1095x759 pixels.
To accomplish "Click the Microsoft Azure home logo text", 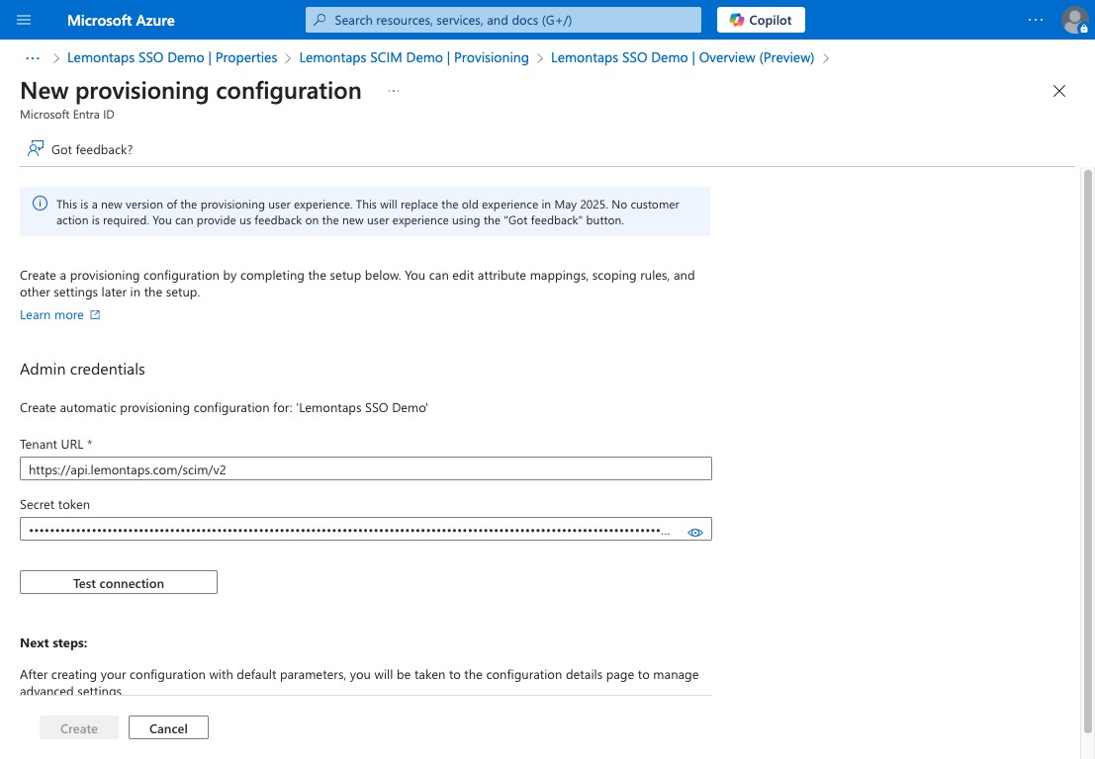I will pyautogui.click(x=121, y=20).
